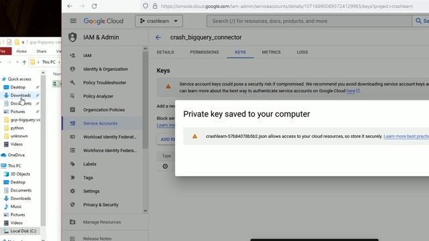
Task: Open the Home ribbon tab in File Explorer
Action: [21, 51]
